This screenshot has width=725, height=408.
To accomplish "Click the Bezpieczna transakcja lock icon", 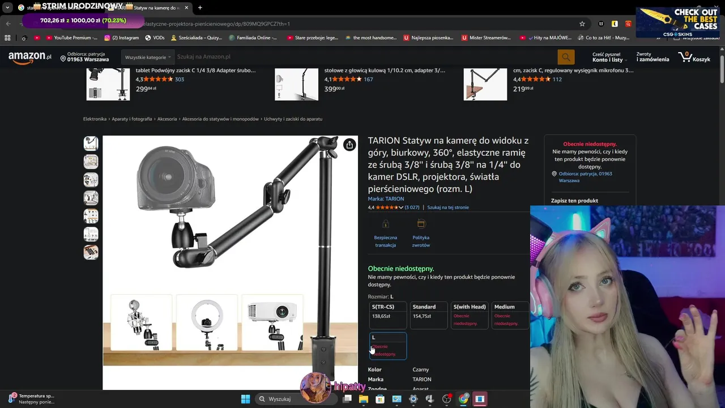I will (386, 224).
